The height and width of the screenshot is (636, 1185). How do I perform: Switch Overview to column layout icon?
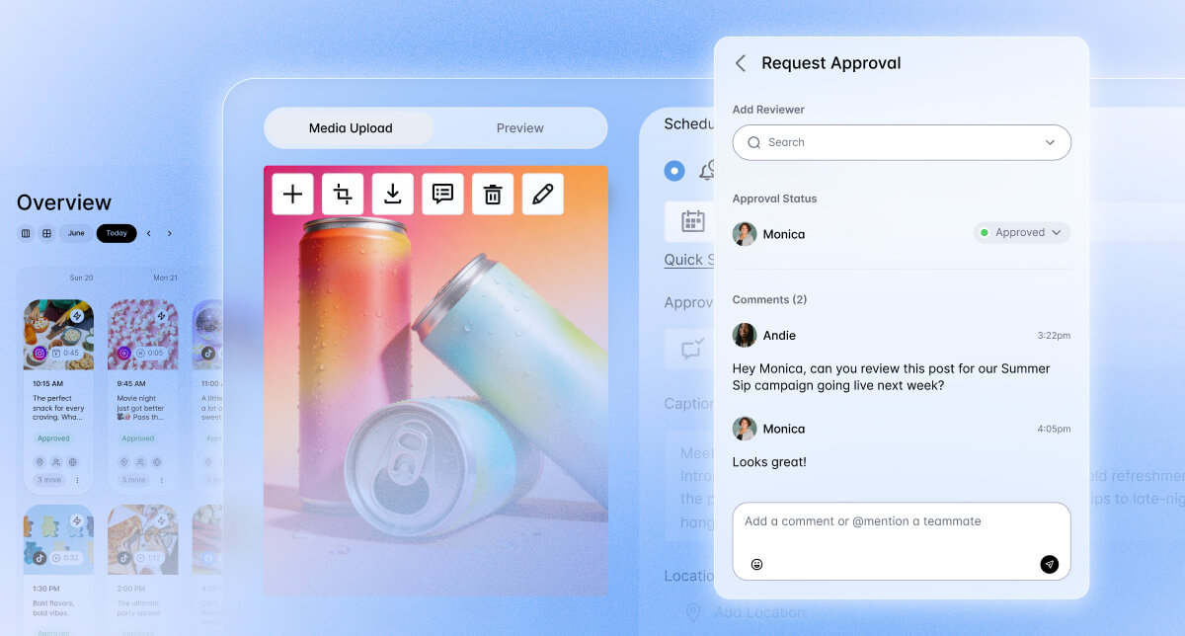tap(26, 234)
